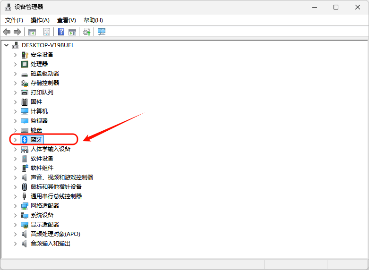Expand the 处理器 category
Viewport: 369px width, 270px height.
[x=15, y=64]
